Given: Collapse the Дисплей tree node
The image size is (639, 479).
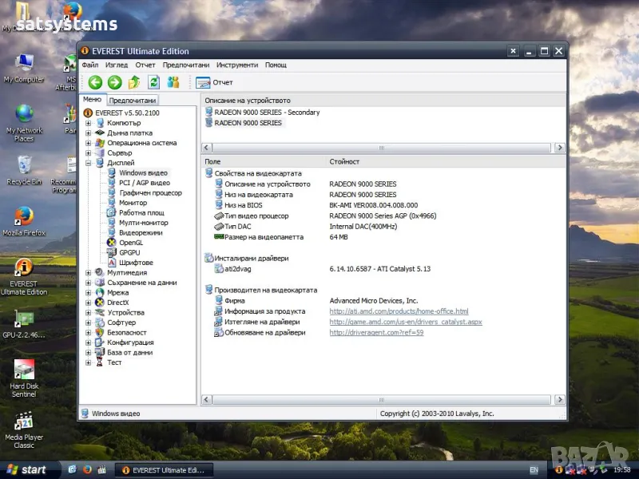Looking at the screenshot, I should tap(89, 163).
